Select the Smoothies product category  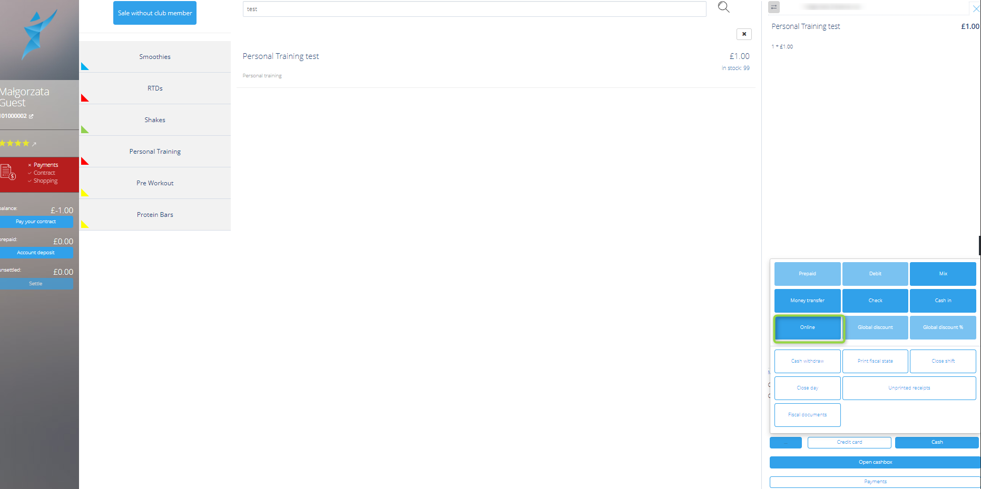tap(155, 57)
